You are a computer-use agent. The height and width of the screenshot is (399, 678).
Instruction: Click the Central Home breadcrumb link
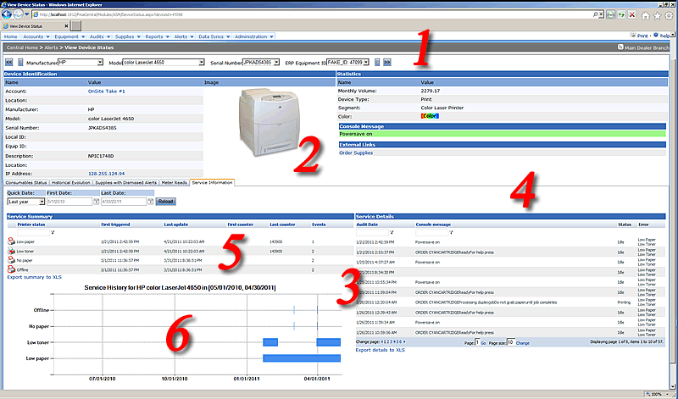(x=22, y=47)
